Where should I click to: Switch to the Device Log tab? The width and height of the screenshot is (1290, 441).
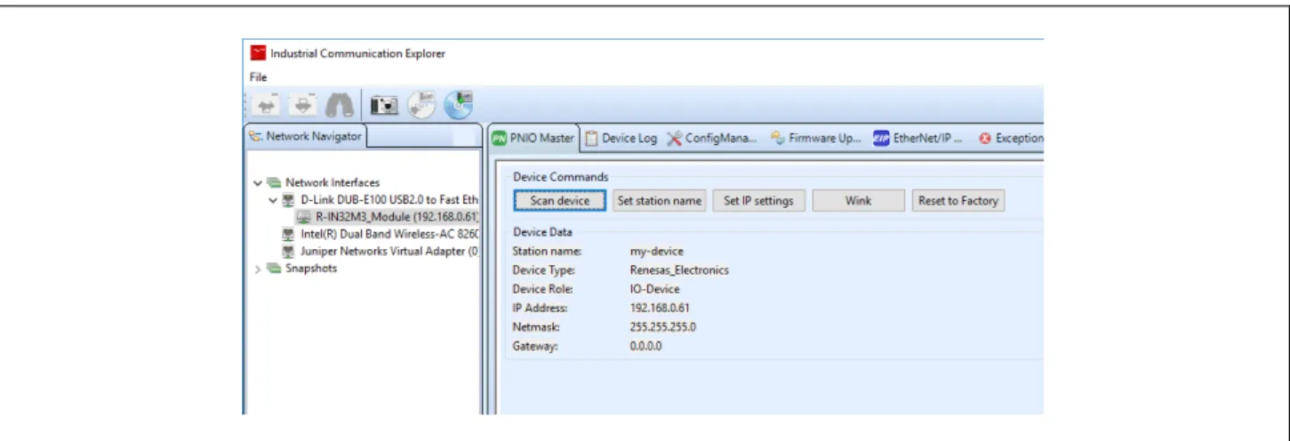click(621, 139)
